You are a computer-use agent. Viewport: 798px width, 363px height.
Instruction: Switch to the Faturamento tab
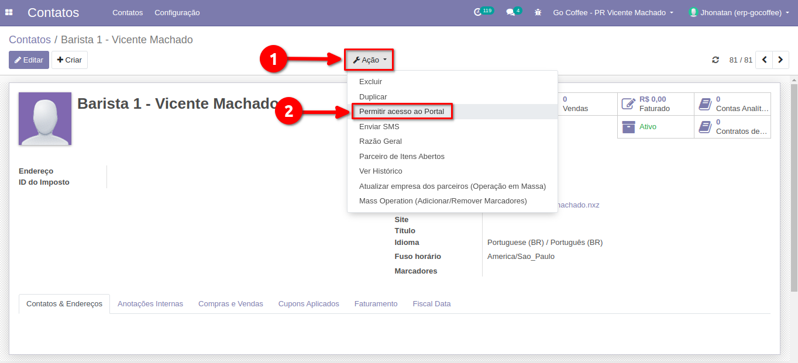point(376,304)
